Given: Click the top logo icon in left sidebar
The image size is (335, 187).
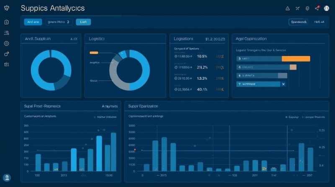Looking at the screenshot, I should (x=6, y=8).
